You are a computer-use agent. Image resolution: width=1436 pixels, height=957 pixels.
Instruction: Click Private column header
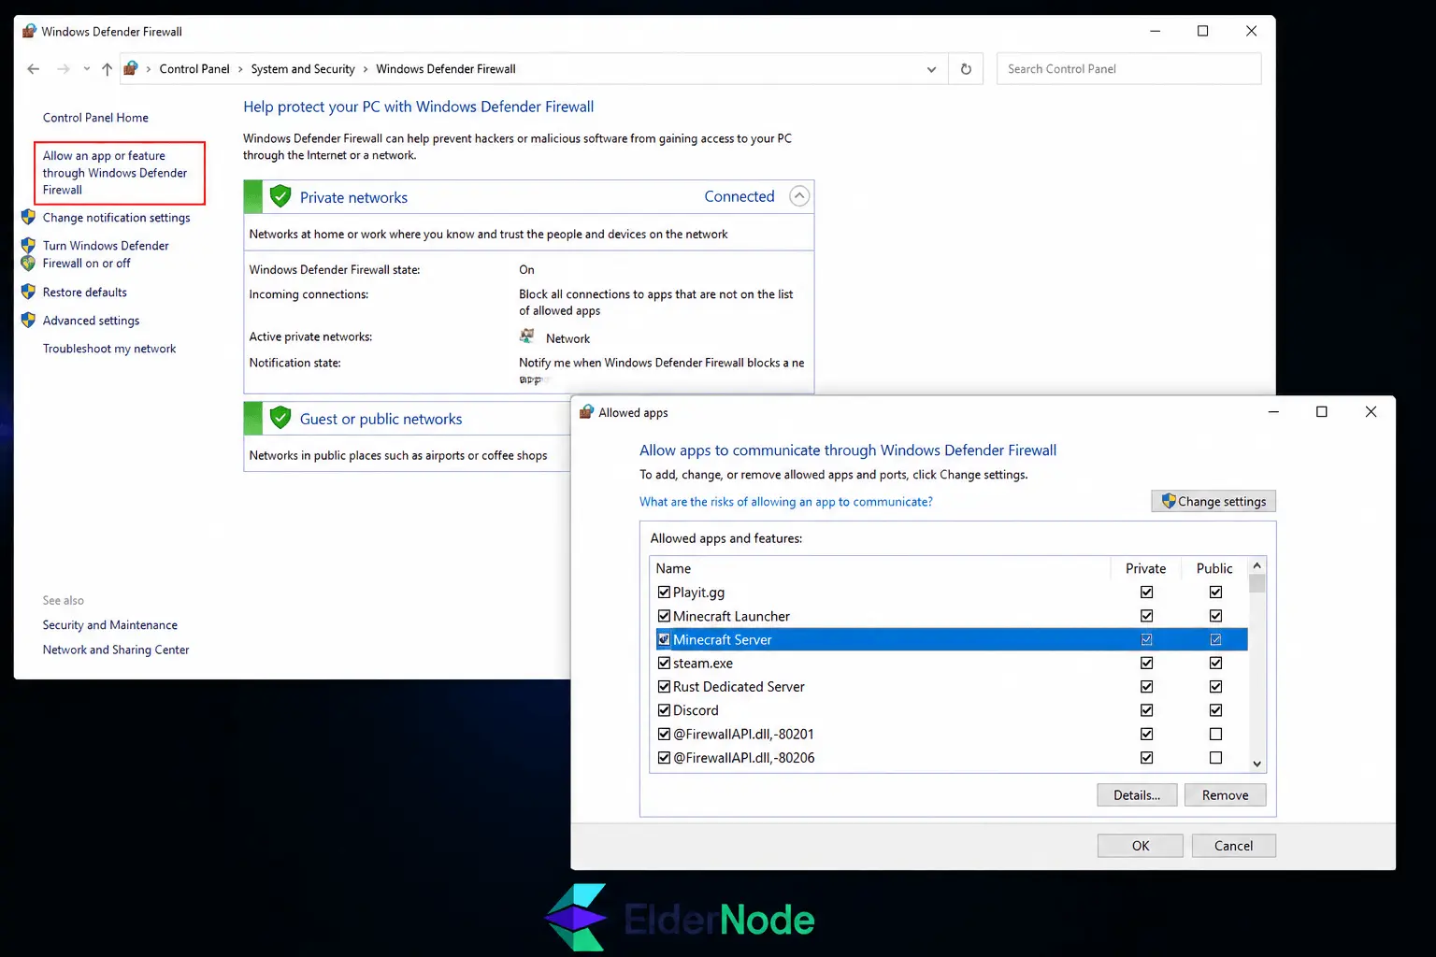[x=1145, y=568]
